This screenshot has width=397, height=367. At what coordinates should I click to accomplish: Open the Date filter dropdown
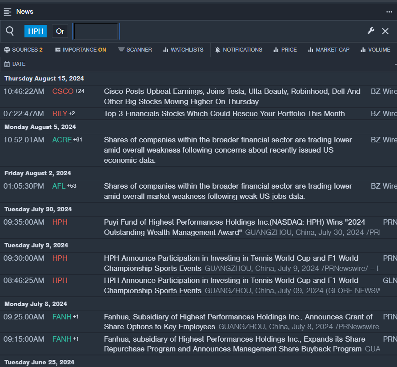point(15,64)
